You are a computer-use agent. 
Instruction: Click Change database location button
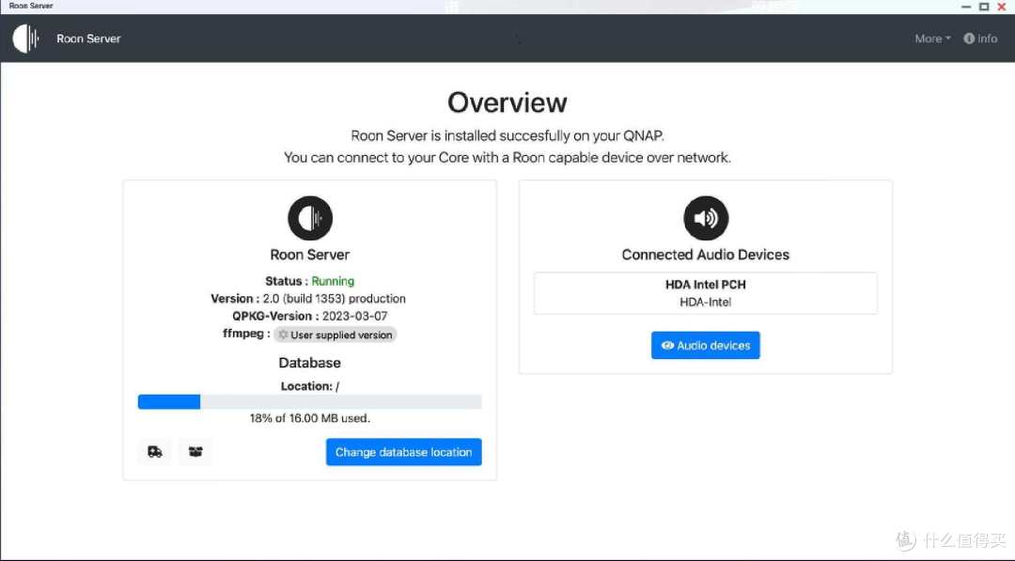[404, 452]
